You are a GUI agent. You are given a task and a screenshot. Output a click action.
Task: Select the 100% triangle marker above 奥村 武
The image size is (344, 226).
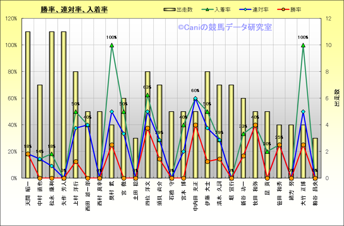pyautogui.click(x=112, y=45)
